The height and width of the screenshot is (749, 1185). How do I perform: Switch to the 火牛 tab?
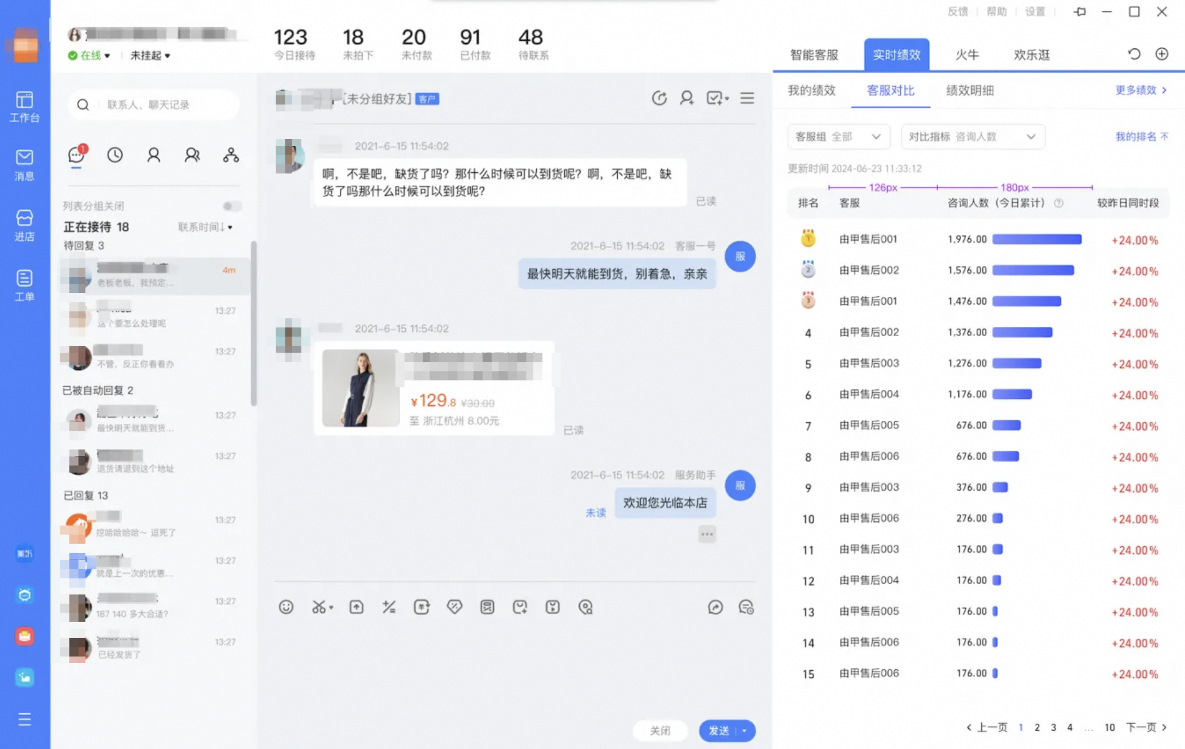[x=967, y=55]
